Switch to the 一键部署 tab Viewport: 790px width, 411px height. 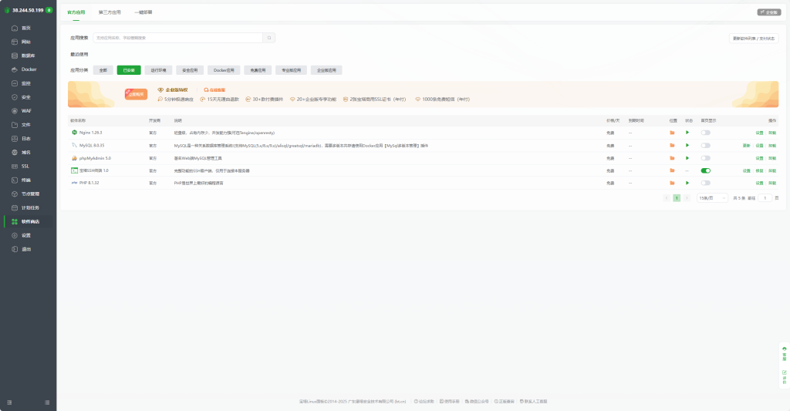point(143,12)
